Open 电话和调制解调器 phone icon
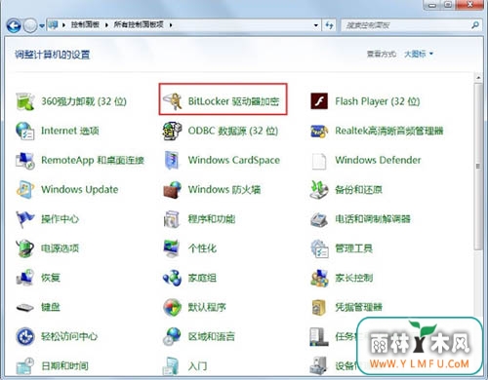Image resolution: width=488 pixels, height=380 pixels. click(319, 219)
